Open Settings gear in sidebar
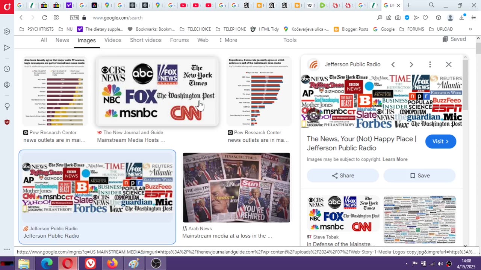The image size is (481, 270). (x=7, y=85)
